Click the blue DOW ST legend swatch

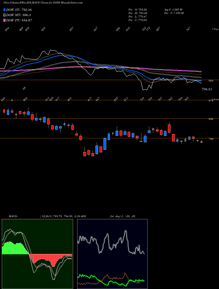(x=4, y=10)
